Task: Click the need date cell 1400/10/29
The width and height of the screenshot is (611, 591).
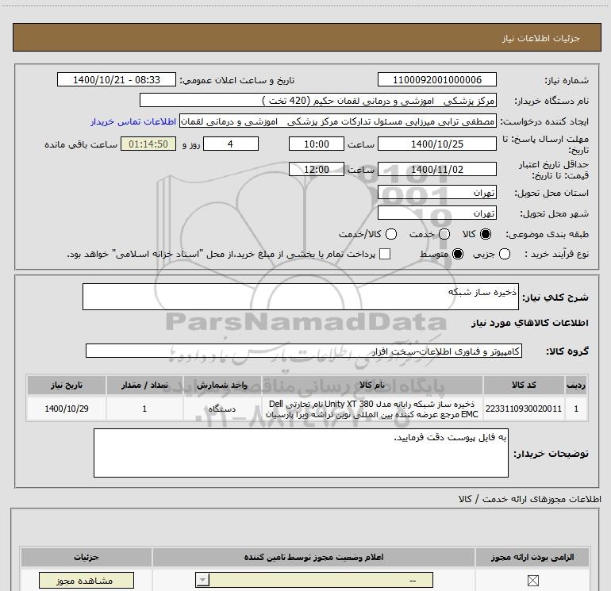Action: [67, 409]
